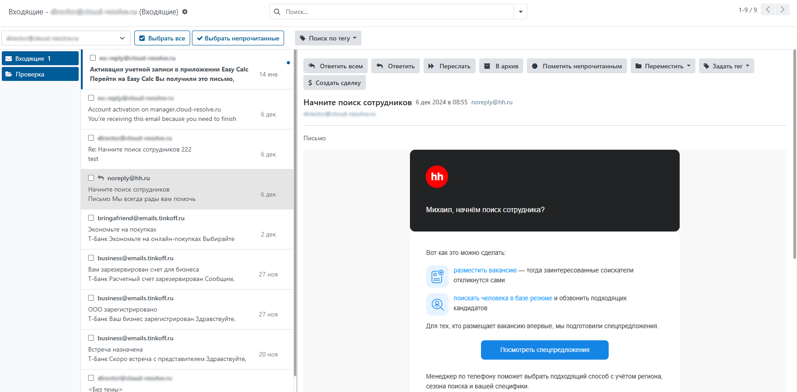
Task: Focus the Поиск search field
Action: (x=398, y=12)
